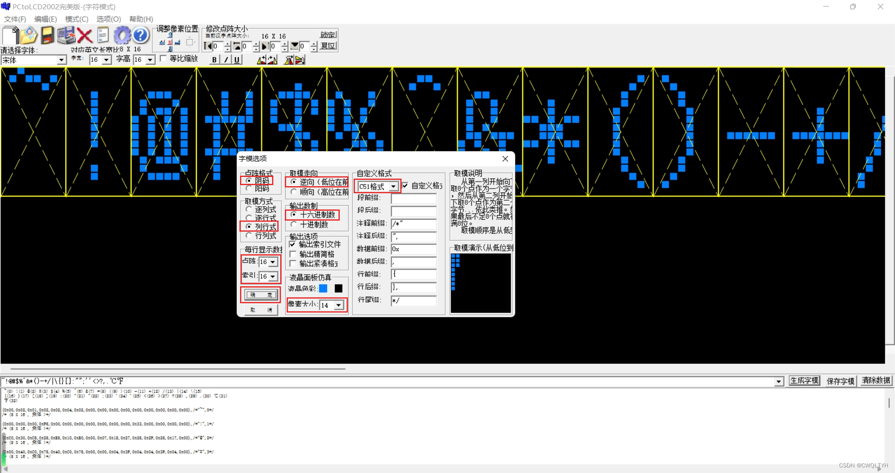Open the 编辑(E) menu
Viewport: 895px width, 473px height.
46,19
